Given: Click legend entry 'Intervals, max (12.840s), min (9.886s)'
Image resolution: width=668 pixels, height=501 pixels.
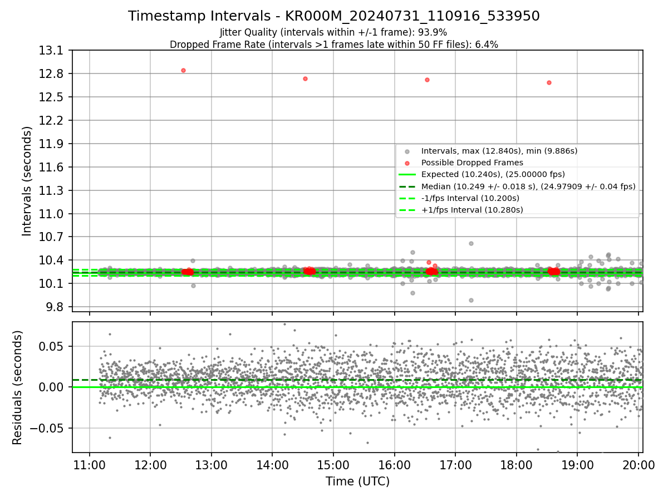Looking at the screenshot, I should (499, 151).
